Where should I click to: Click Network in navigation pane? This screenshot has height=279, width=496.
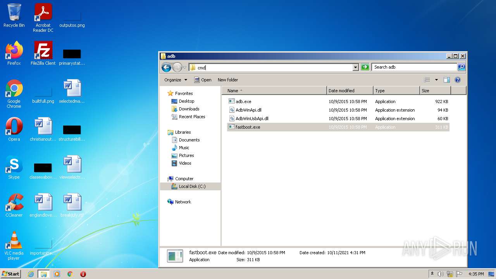[183, 202]
